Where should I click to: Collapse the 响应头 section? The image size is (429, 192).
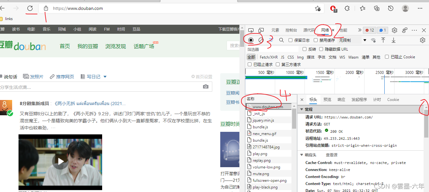coord(302,155)
